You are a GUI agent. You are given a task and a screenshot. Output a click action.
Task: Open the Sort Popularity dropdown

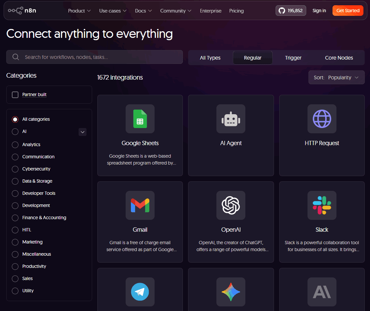(x=336, y=77)
